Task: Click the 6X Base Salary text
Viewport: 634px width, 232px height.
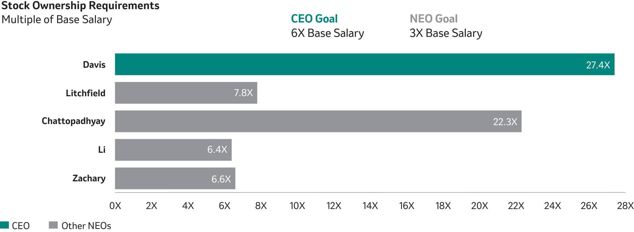Action: (x=327, y=33)
